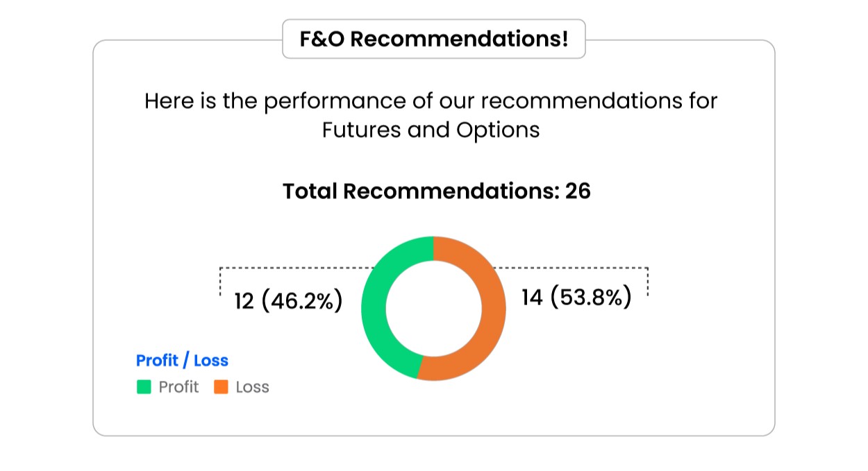Click the green Profit legend swatch
This screenshot has height=471, width=868.
(x=144, y=387)
